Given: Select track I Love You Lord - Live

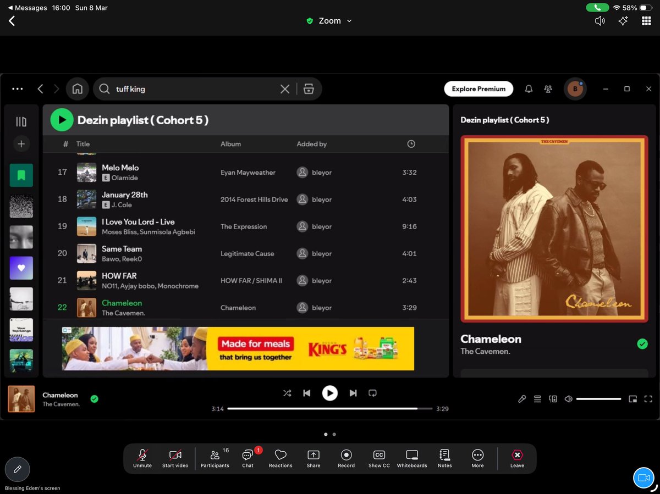Looking at the screenshot, I should tap(246, 226).
